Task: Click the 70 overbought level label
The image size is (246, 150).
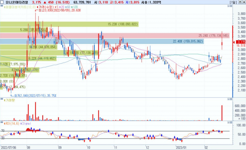Action: pyautogui.click(x=3, y=131)
